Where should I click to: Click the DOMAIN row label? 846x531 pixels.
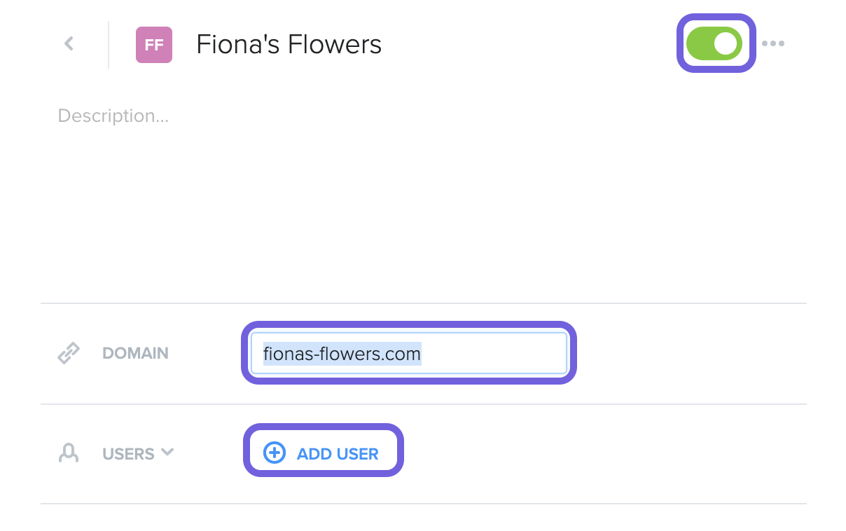[x=135, y=353]
